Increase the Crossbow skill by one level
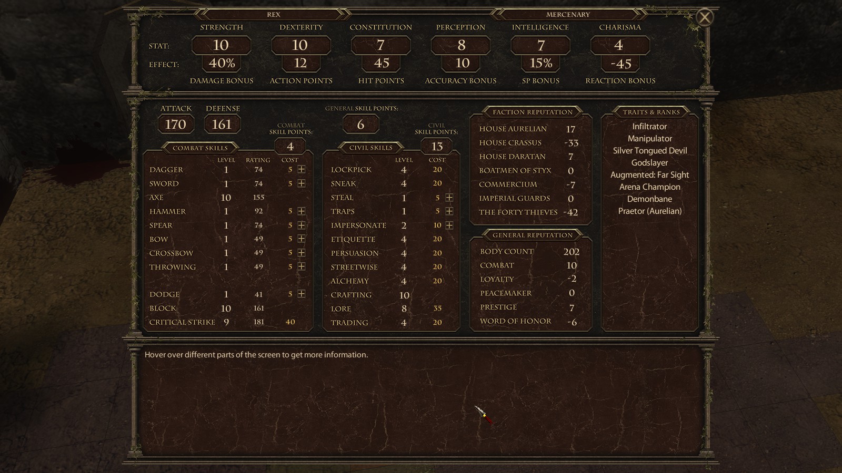 tap(302, 253)
